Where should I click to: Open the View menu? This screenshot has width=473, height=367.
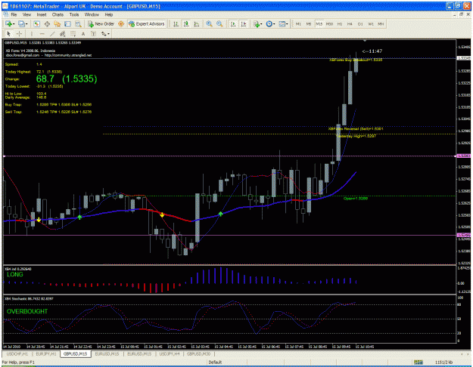pos(26,14)
